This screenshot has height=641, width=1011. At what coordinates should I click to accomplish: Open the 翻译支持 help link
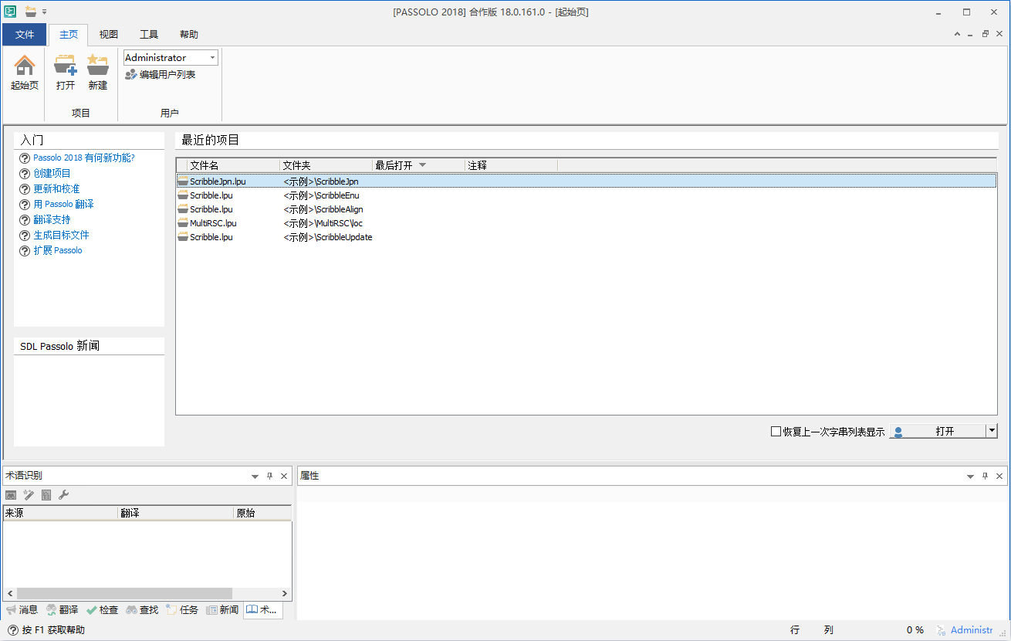click(52, 219)
